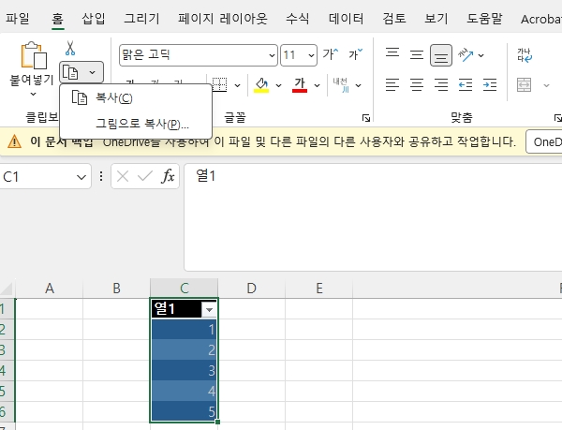The width and height of the screenshot is (562, 430).
Task: Click the warning icon in message bar
Action: pos(14,141)
